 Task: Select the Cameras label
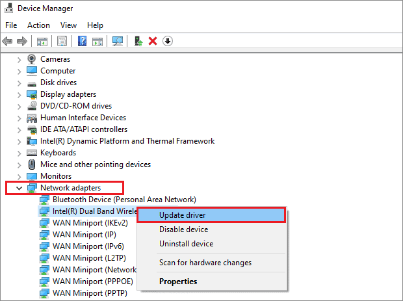(x=55, y=59)
